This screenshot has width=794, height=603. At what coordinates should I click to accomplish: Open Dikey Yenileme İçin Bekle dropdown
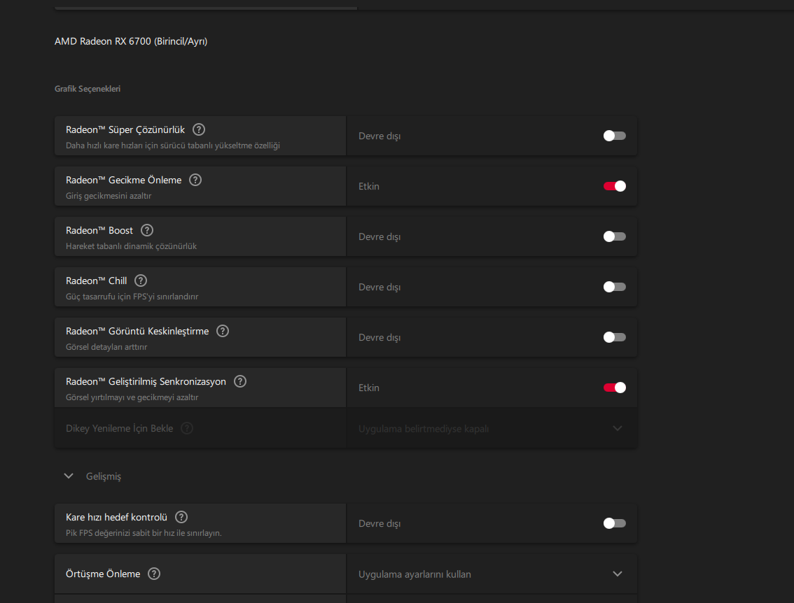click(x=492, y=428)
